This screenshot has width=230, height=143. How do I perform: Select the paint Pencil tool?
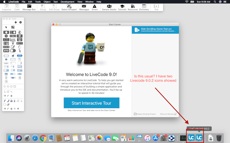[5, 101]
